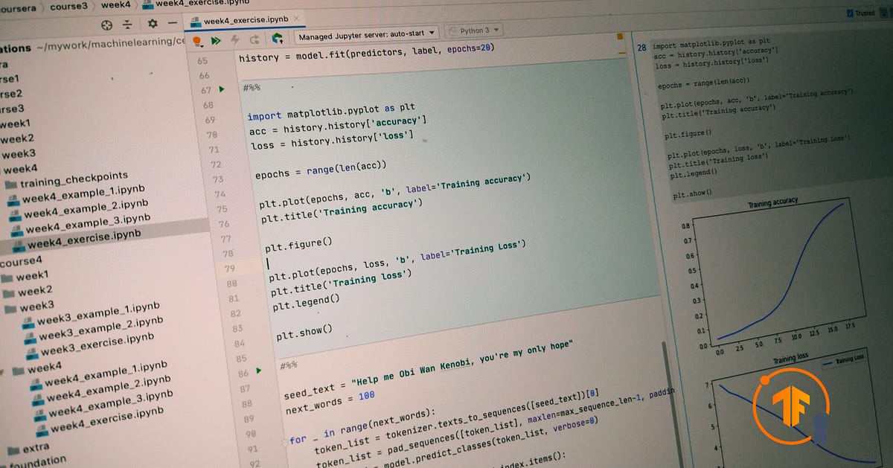This screenshot has height=468, width=893.
Task: Click the circular rerun-kernel arrow icon
Action: 254,41
